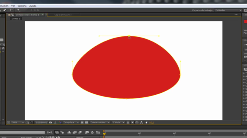Open the Ayuda menu

pyautogui.click(x=33, y=6)
